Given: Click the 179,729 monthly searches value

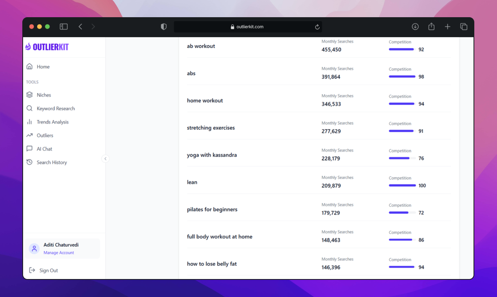Looking at the screenshot, I should click(x=331, y=213).
